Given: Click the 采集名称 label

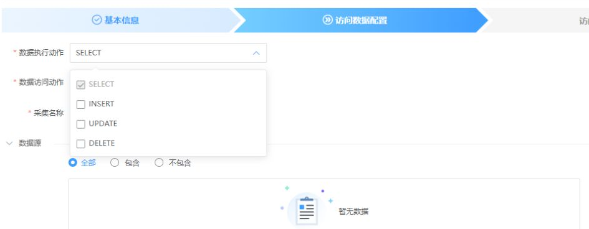Looking at the screenshot, I should pyautogui.click(x=49, y=113).
